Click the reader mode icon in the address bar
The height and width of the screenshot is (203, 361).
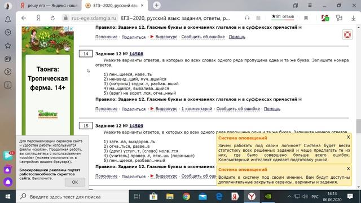[258, 17]
